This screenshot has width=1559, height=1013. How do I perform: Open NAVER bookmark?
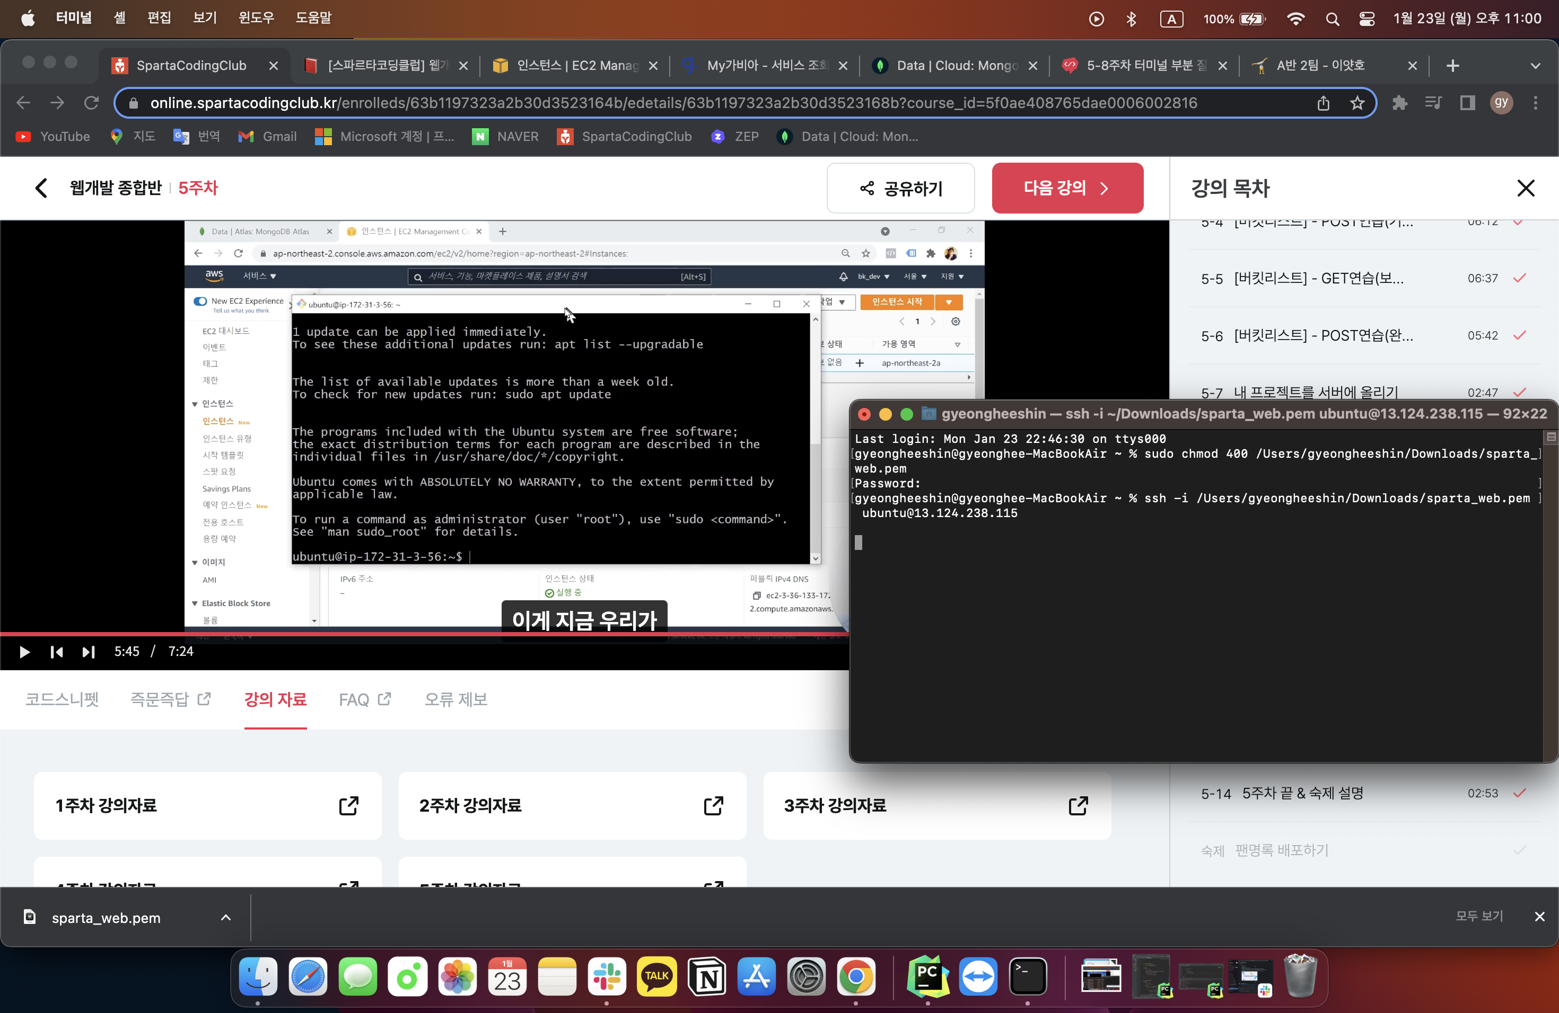[x=505, y=136]
